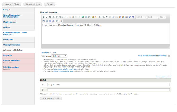Screen dimensions: 177x112
Task: Click the Save and Stay button
Action: [x=33, y=4]
